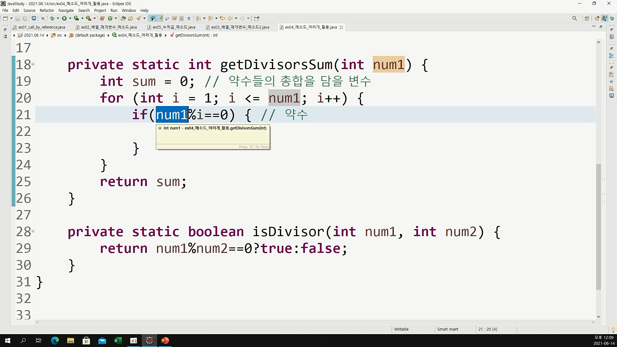Click the Open Type icon
The width and height of the screenshot is (617, 347).
click(x=123, y=18)
